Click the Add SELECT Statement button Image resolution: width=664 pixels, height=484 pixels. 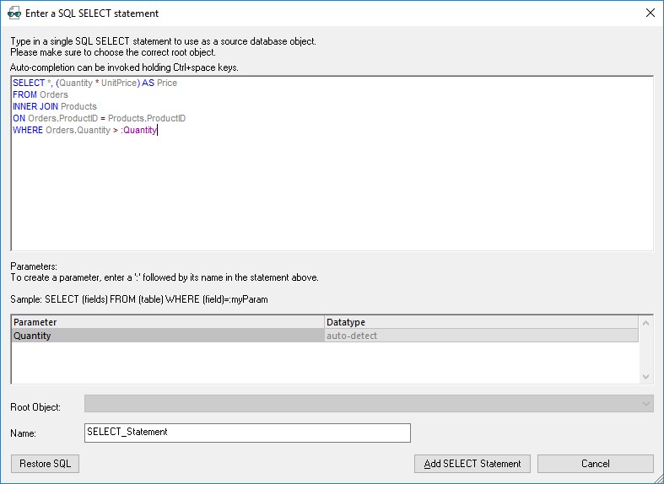point(472,464)
